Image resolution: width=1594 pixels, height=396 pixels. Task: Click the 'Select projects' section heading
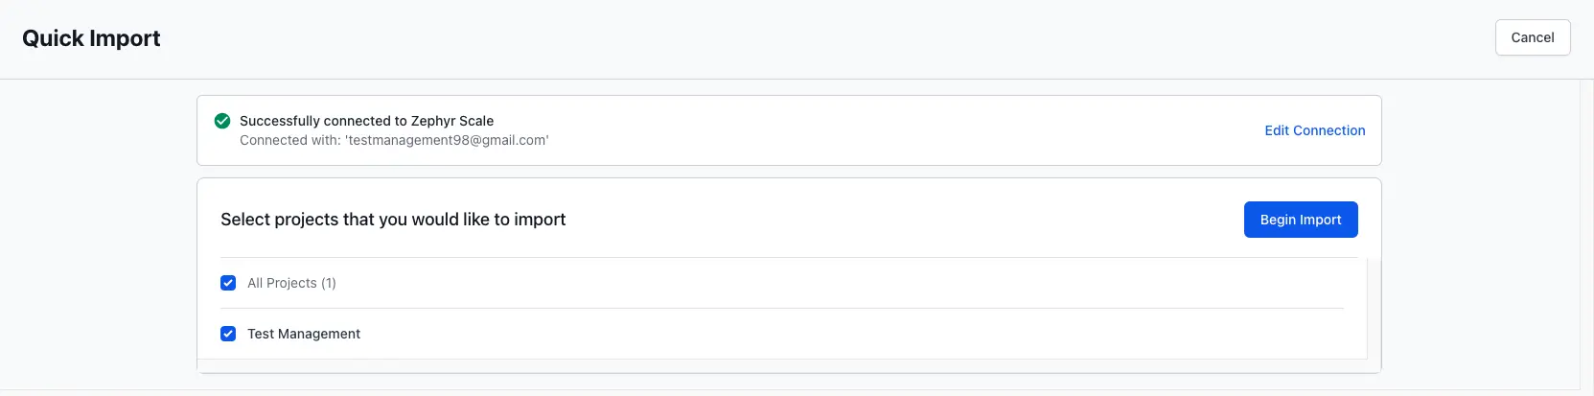click(x=393, y=220)
